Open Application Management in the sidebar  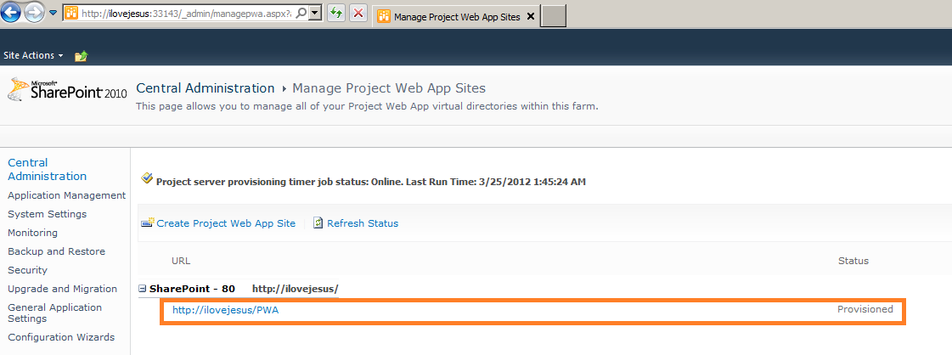[66, 195]
